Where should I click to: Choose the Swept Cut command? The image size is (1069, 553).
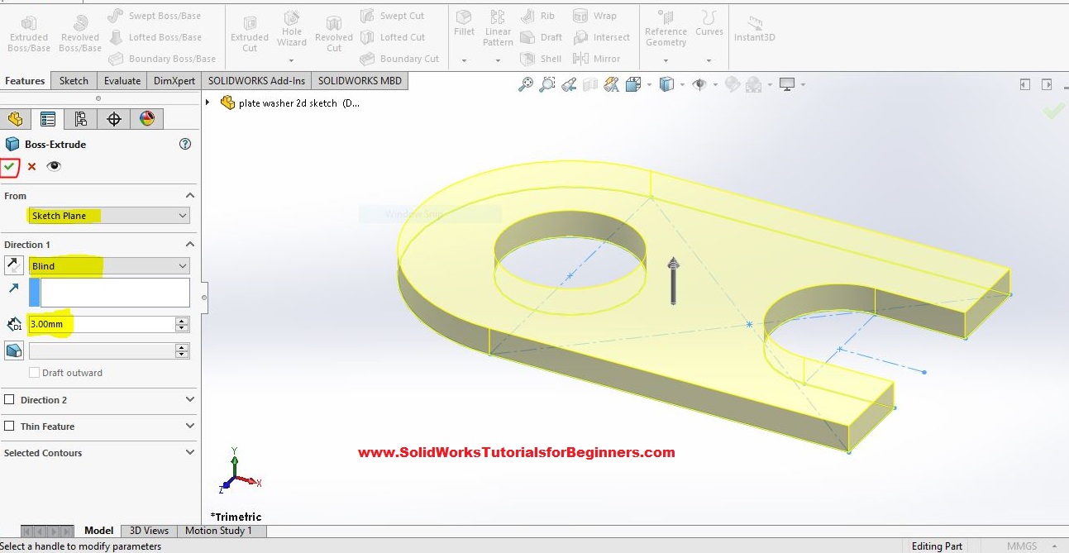(x=392, y=16)
